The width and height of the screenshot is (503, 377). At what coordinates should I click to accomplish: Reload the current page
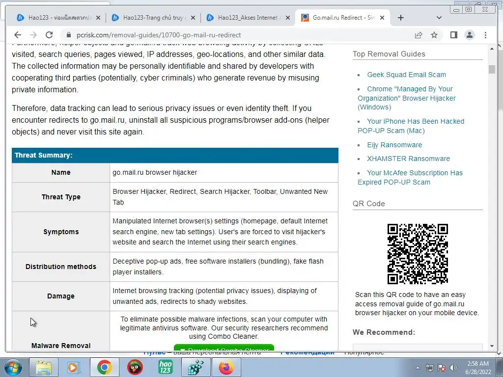click(x=49, y=35)
